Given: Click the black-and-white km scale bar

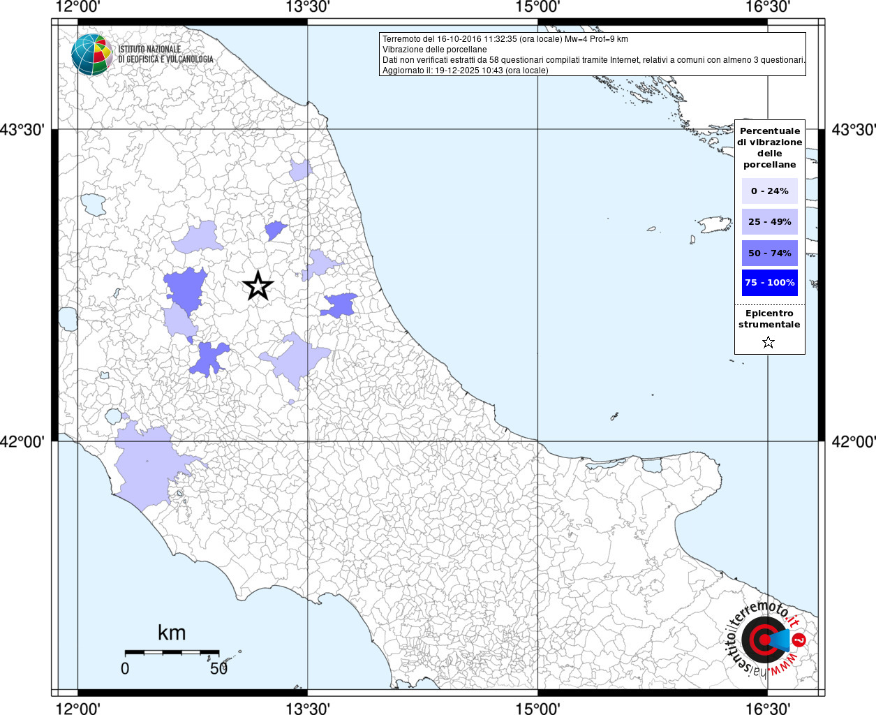Looking at the screenshot, I should tap(172, 652).
